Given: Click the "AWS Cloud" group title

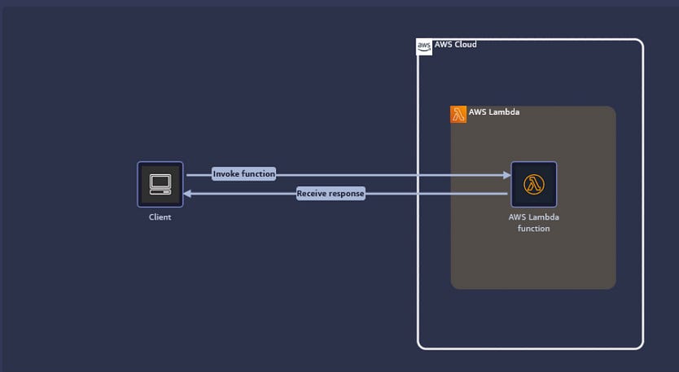Looking at the screenshot, I should pyautogui.click(x=456, y=44).
